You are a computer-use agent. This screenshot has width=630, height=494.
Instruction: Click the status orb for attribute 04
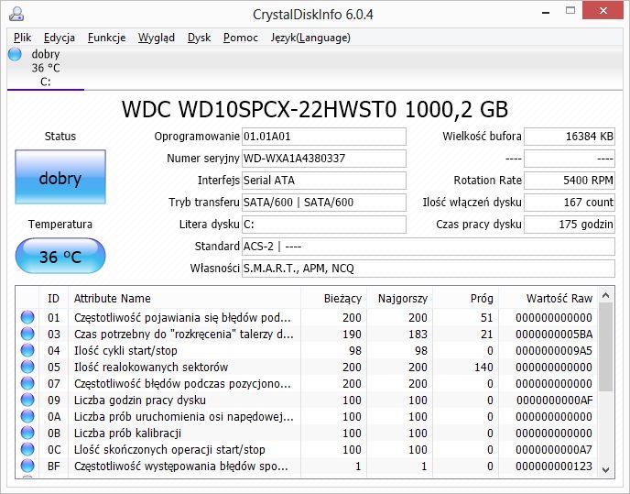(x=27, y=350)
